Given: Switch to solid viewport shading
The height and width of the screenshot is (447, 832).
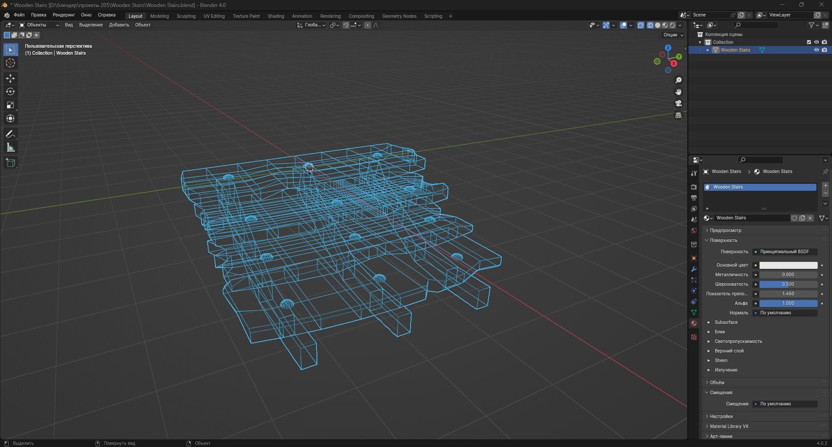Looking at the screenshot, I should click(x=658, y=25).
